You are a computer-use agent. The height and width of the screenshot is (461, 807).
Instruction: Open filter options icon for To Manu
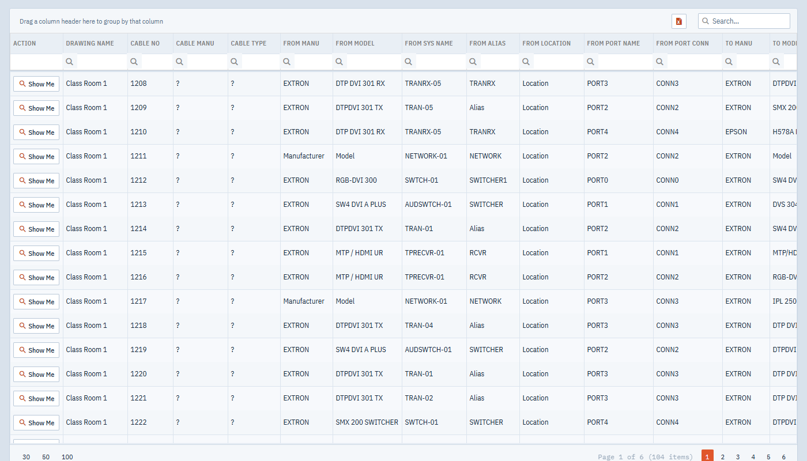tap(729, 62)
